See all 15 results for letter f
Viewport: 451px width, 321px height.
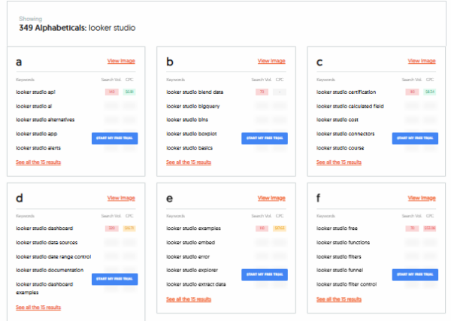339,299
